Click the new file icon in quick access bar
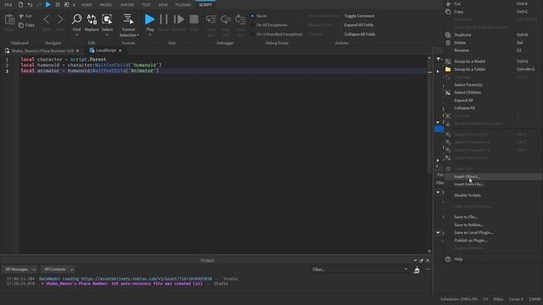Screen dimensions: 543x305 pyautogui.click(x=20, y=4)
